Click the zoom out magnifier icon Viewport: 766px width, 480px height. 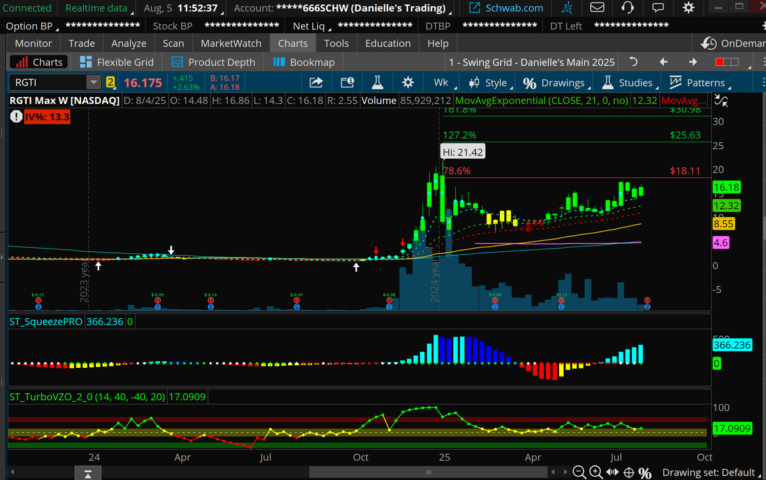(x=579, y=472)
